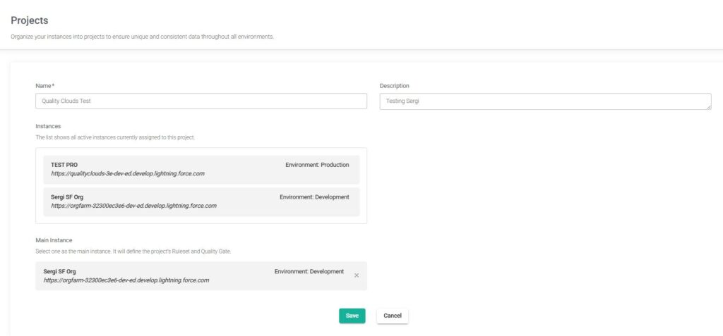Click the Sergi SF Org Main Instance title
The width and height of the screenshot is (723, 336).
click(x=59, y=271)
